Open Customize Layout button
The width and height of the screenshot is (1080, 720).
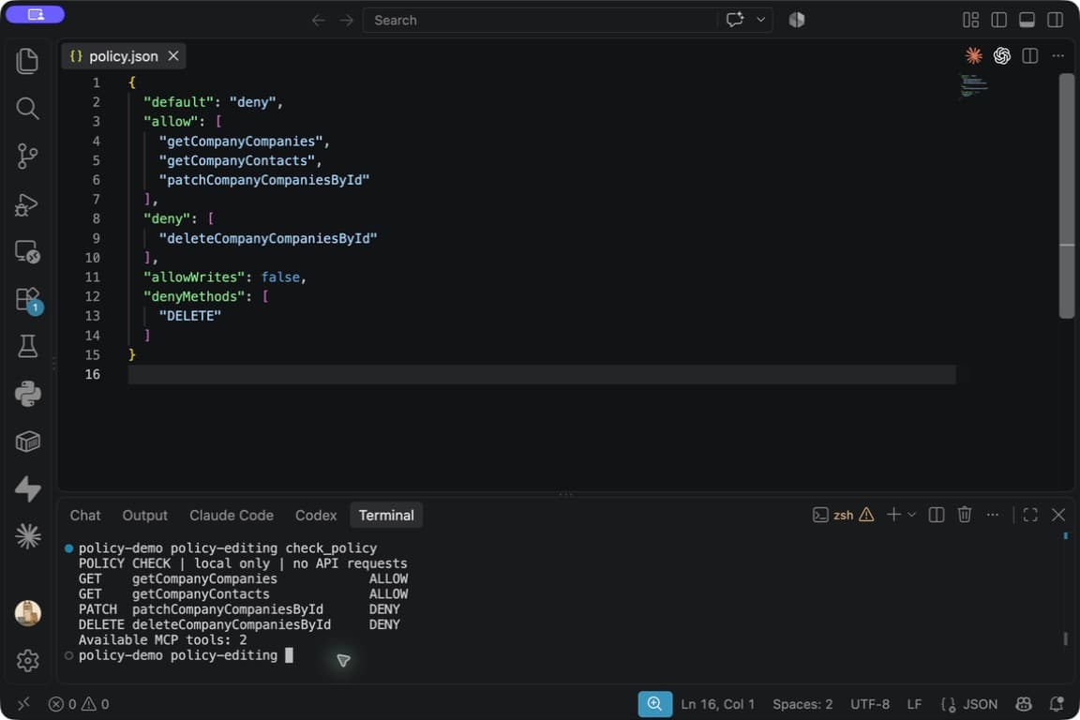tap(970, 20)
